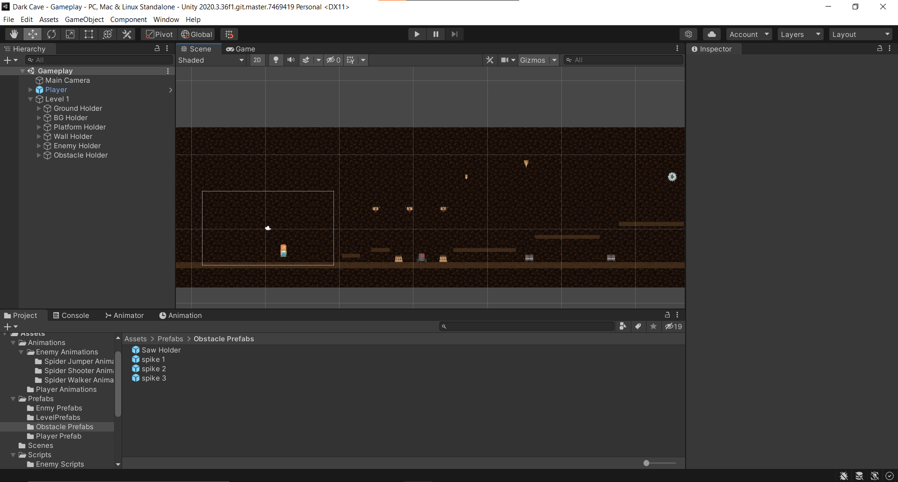The width and height of the screenshot is (898, 482).
Task: Toggle Scene view lighting with the bulb icon
Action: click(275, 60)
